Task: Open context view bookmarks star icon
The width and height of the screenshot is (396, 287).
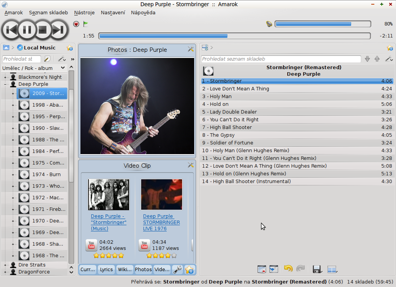Action: pyautogui.click(x=189, y=270)
